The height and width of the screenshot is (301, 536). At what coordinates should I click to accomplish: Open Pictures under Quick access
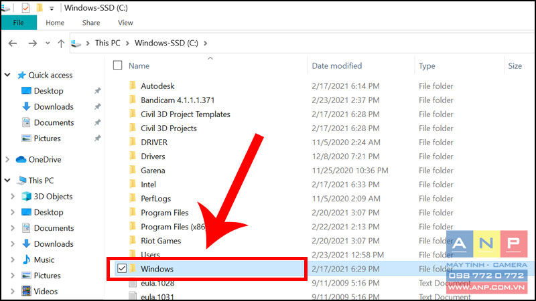pos(47,138)
